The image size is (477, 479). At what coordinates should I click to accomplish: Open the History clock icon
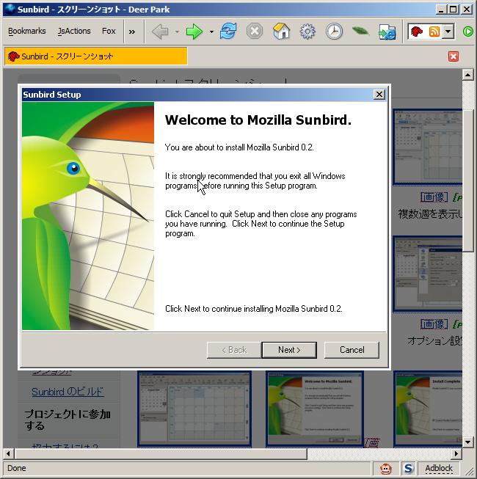pyautogui.click(x=334, y=31)
